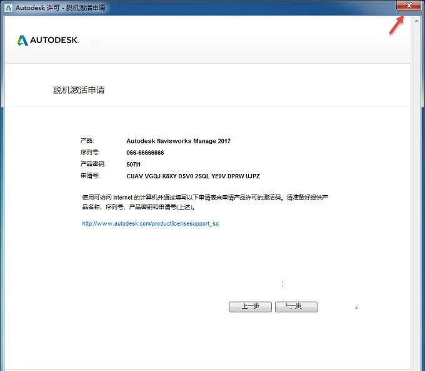Click the serial number 066-66666666

145,153
